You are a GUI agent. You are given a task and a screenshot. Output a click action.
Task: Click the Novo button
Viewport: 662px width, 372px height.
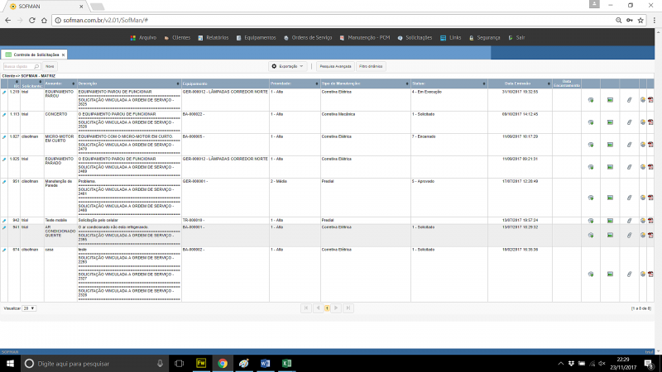(x=50, y=66)
